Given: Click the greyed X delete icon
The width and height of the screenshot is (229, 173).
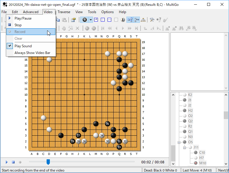Looking at the screenshot, I should tap(77, 28).
